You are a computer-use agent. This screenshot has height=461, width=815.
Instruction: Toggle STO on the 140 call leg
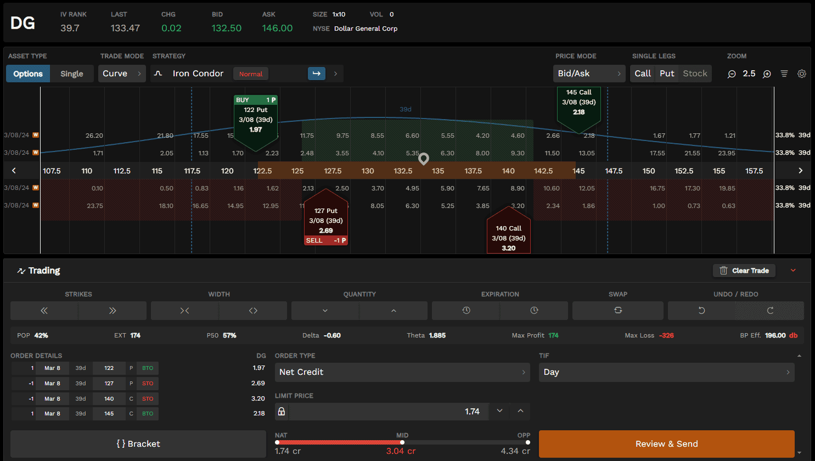tap(148, 399)
